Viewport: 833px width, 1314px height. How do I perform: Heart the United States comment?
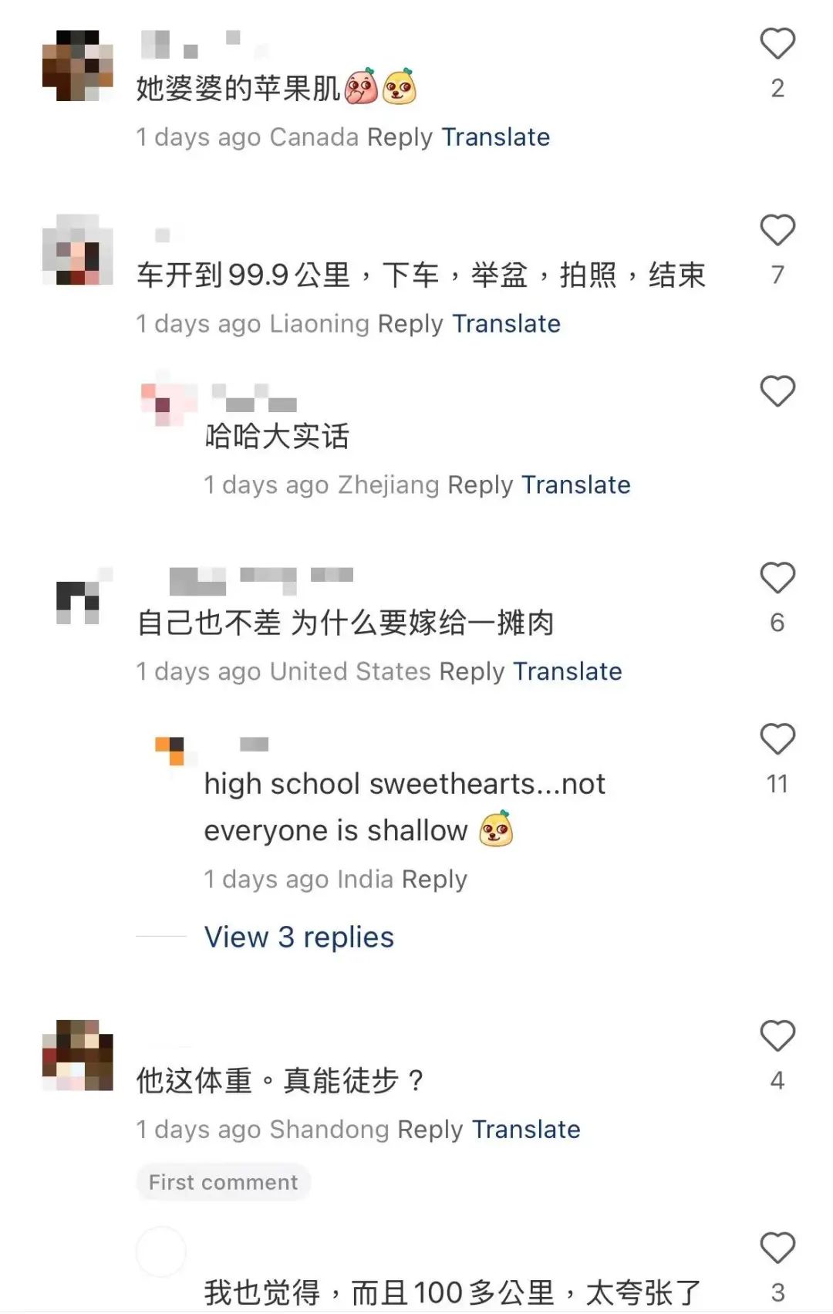point(777,579)
